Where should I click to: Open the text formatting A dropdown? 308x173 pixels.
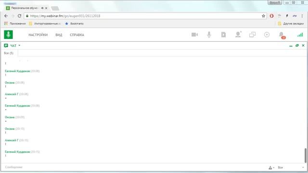coord(271,167)
